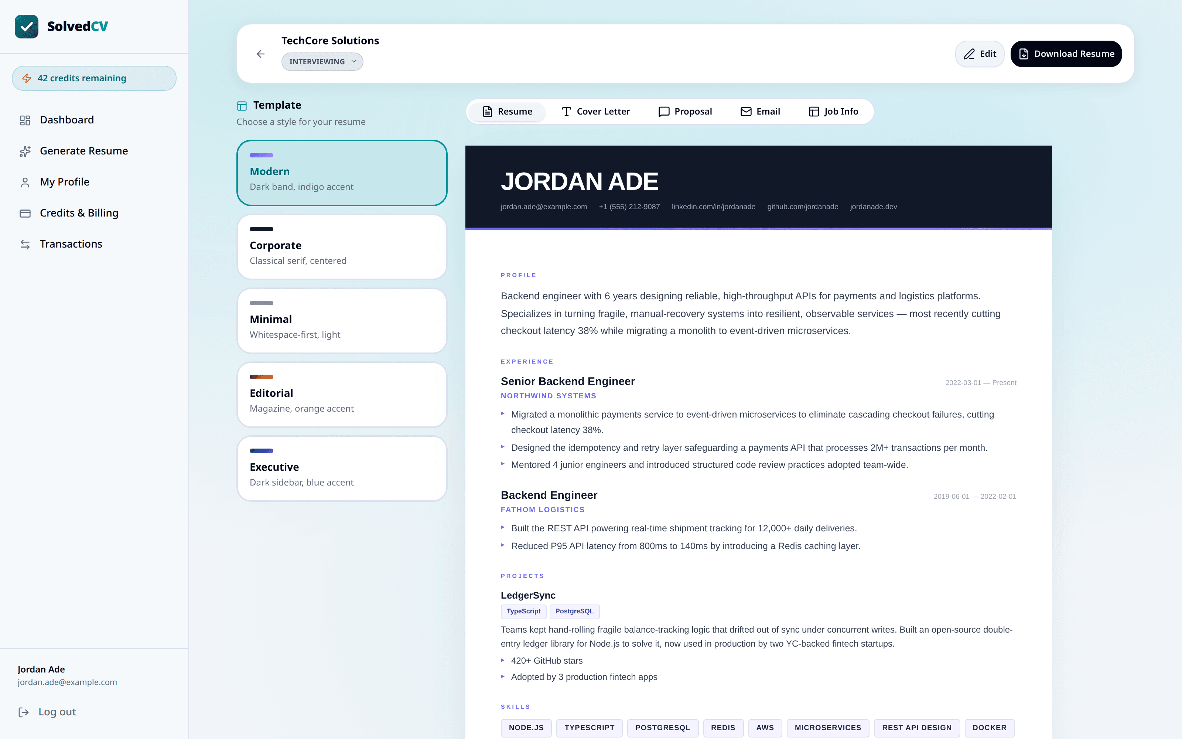Image resolution: width=1182 pixels, height=739 pixels.
Task: Open the Proposal tab
Action: (x=685, y=112)
